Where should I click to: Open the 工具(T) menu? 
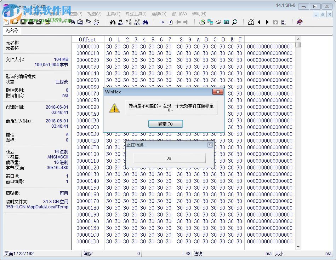pyautogui.click(x=113, y=14)
